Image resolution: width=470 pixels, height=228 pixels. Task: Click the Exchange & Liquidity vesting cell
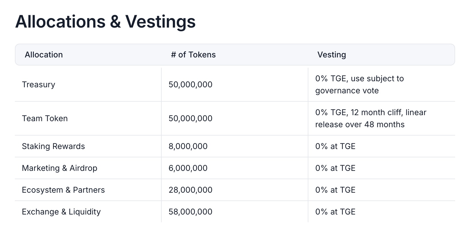coord(335,212)
